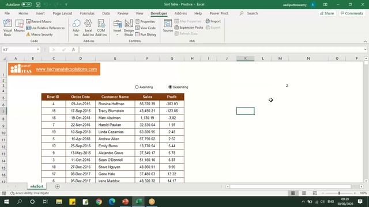The image size is (369, 207).
Task: Toggle the AutoSave switch
Action: point(27,4)
